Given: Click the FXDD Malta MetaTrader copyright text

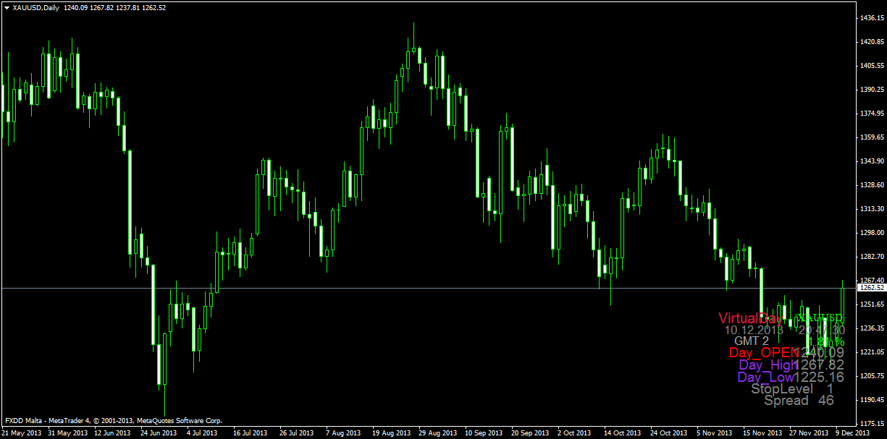Looking at the screenshot, I should click(114, 420).
